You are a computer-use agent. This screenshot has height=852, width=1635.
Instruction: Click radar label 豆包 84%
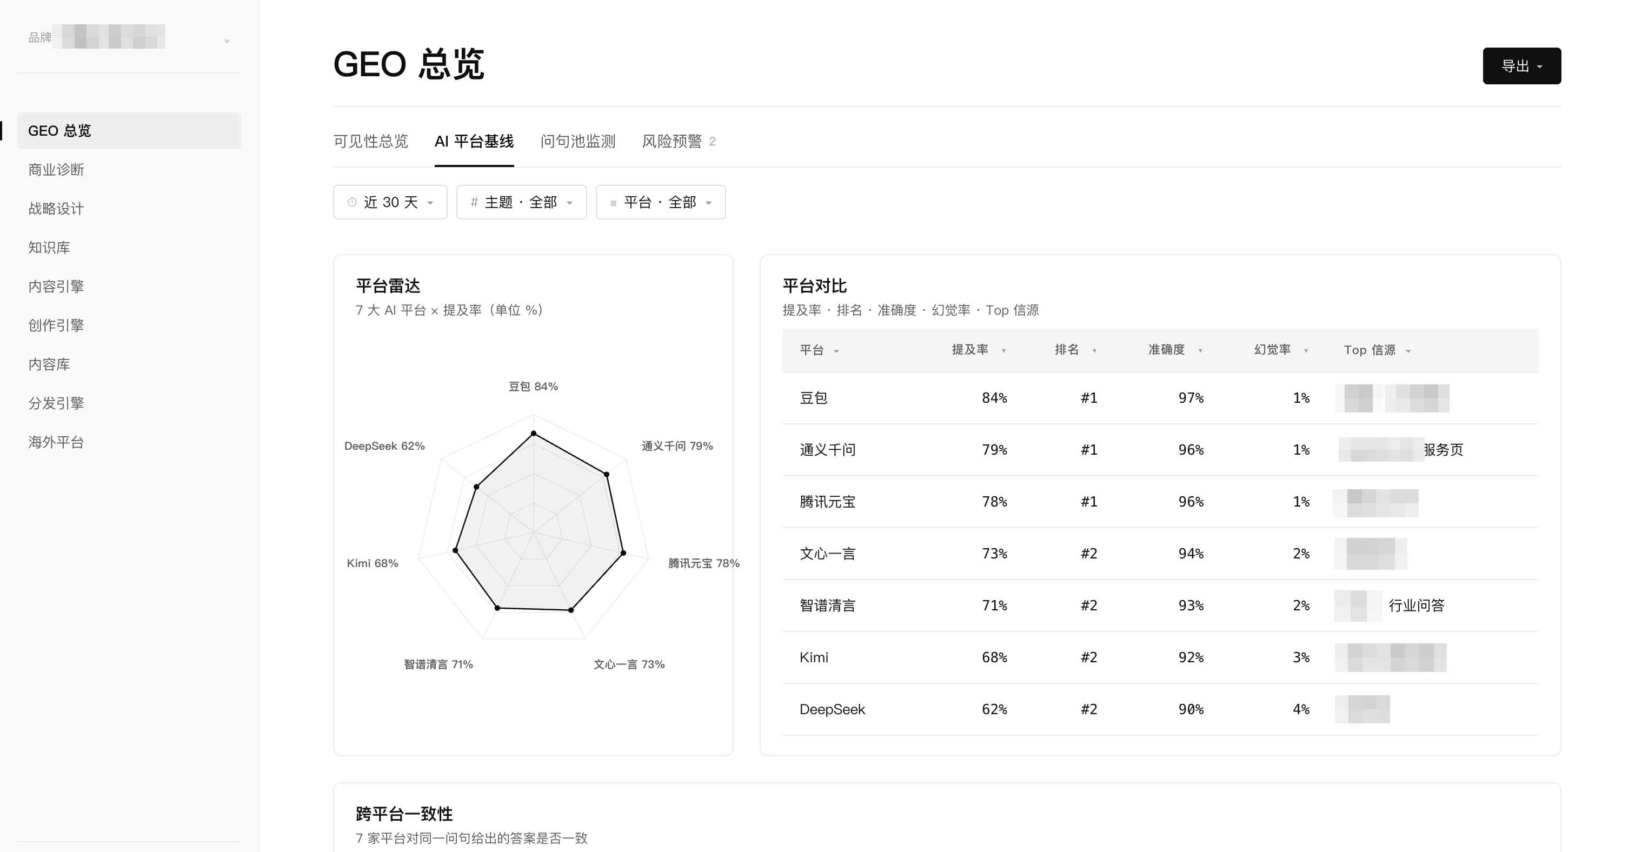533,387
